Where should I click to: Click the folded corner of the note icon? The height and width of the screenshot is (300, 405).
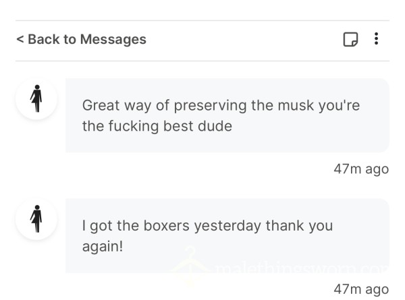pos(355,43)
